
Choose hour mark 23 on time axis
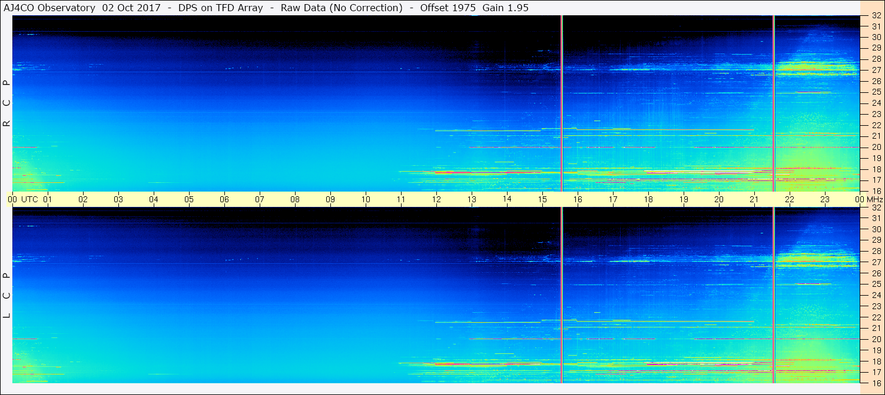825,199
